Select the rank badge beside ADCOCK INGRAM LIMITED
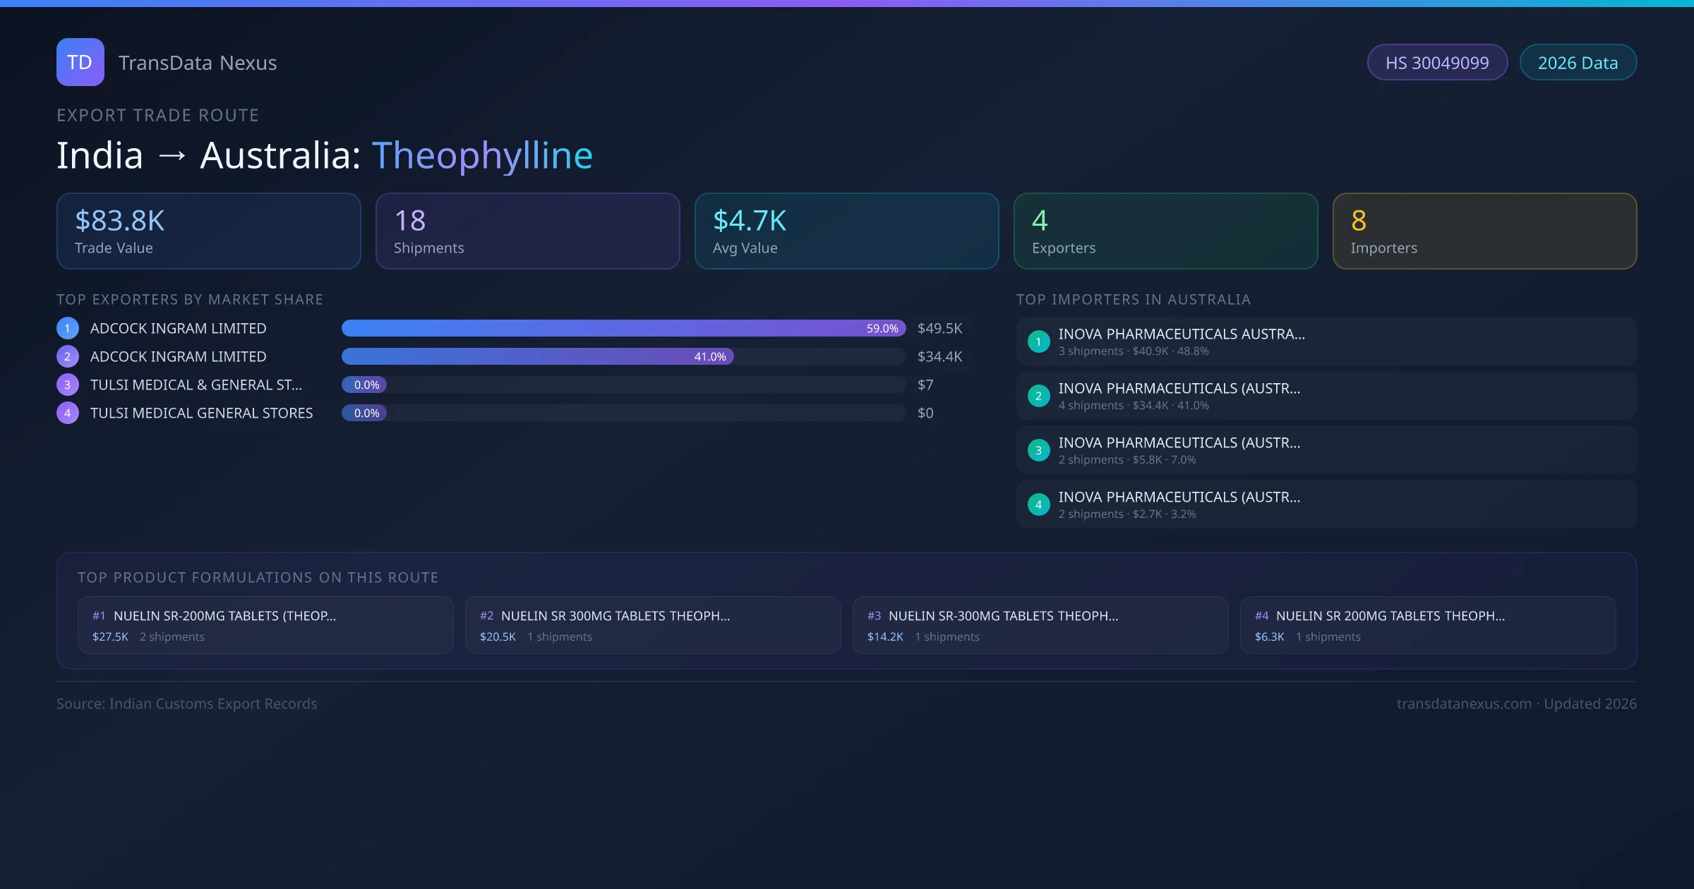Image resolution: width=1694 pixels, height=889 pixels. [67, 327]
